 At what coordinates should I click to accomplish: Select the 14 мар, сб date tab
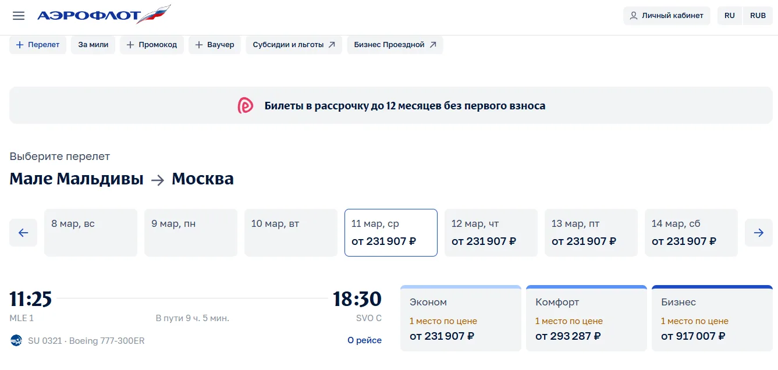(691, 233)
